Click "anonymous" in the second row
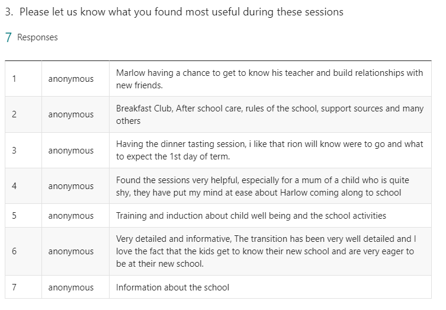The image size is (446, 310). (x=71, y=114)
